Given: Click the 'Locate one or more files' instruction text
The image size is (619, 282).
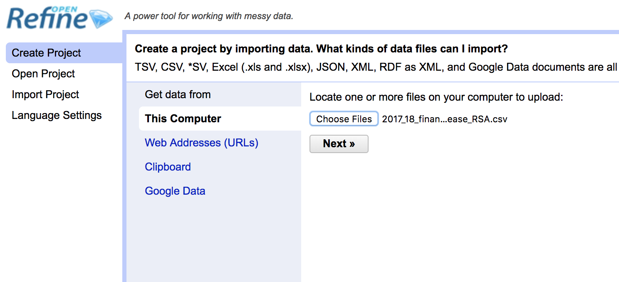Looking at the screenshot, I should tap(436, 97).
